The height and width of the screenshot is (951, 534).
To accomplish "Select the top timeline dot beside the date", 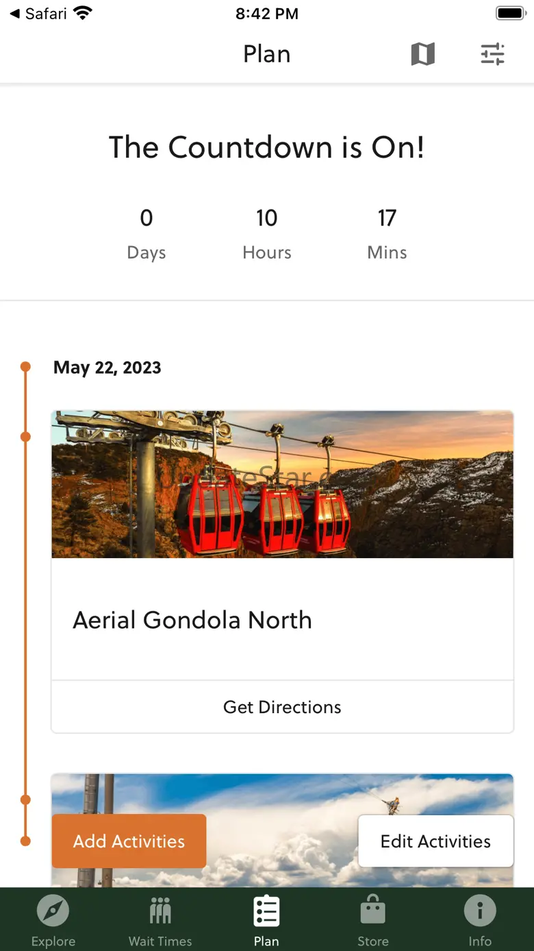I will pyautogui.click(x=25, y=367).
